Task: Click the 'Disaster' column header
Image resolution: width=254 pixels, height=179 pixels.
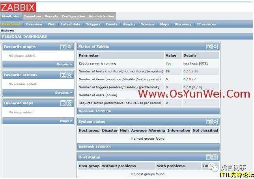Action: click(x=110, y=130)
